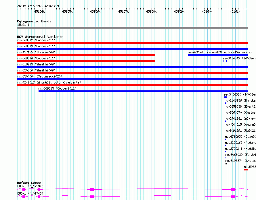Click the chr15:45153197..45161429 coordinate label
The height and width of the screenshot is (200, 256).
coord(38,6)
